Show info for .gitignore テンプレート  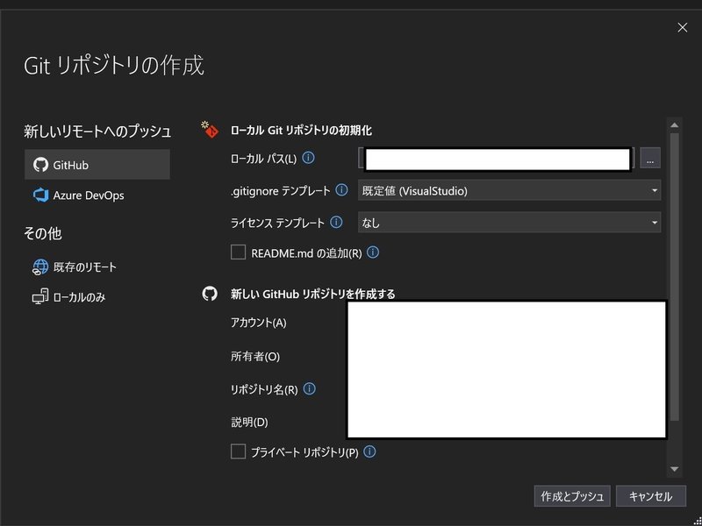341,190
